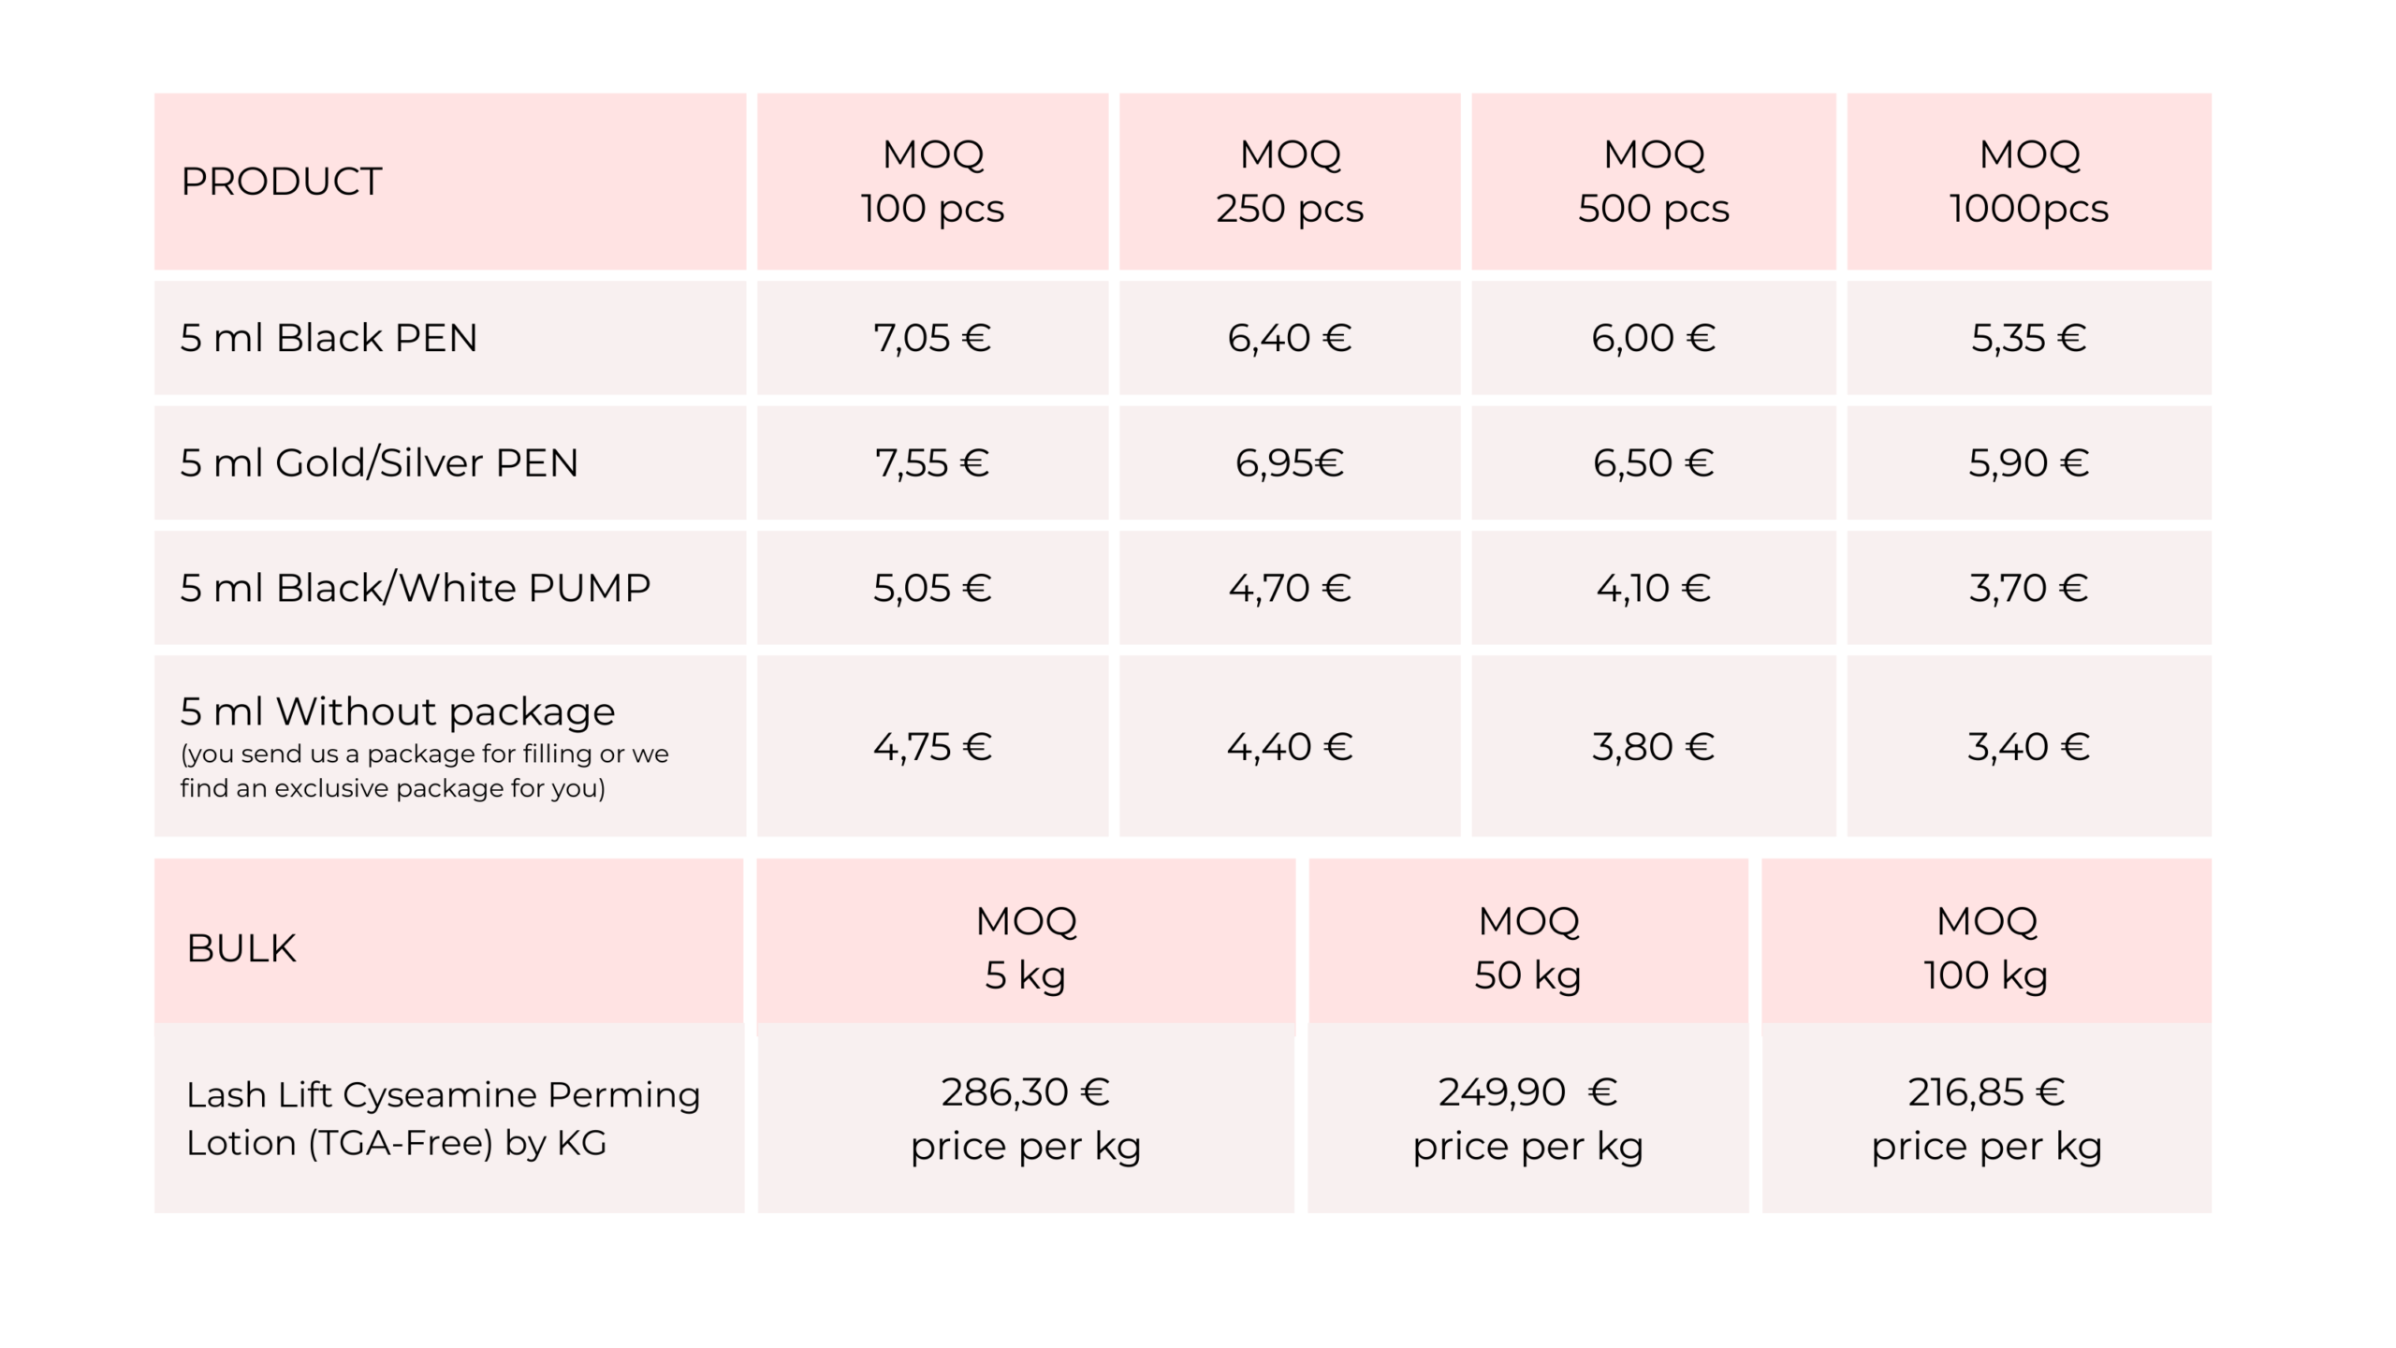The height and width of the screenshot is (1348, 2396).
Task: Click the Lash Lift Cyseamine Perming Lotion label
Action: [443, 1119]
